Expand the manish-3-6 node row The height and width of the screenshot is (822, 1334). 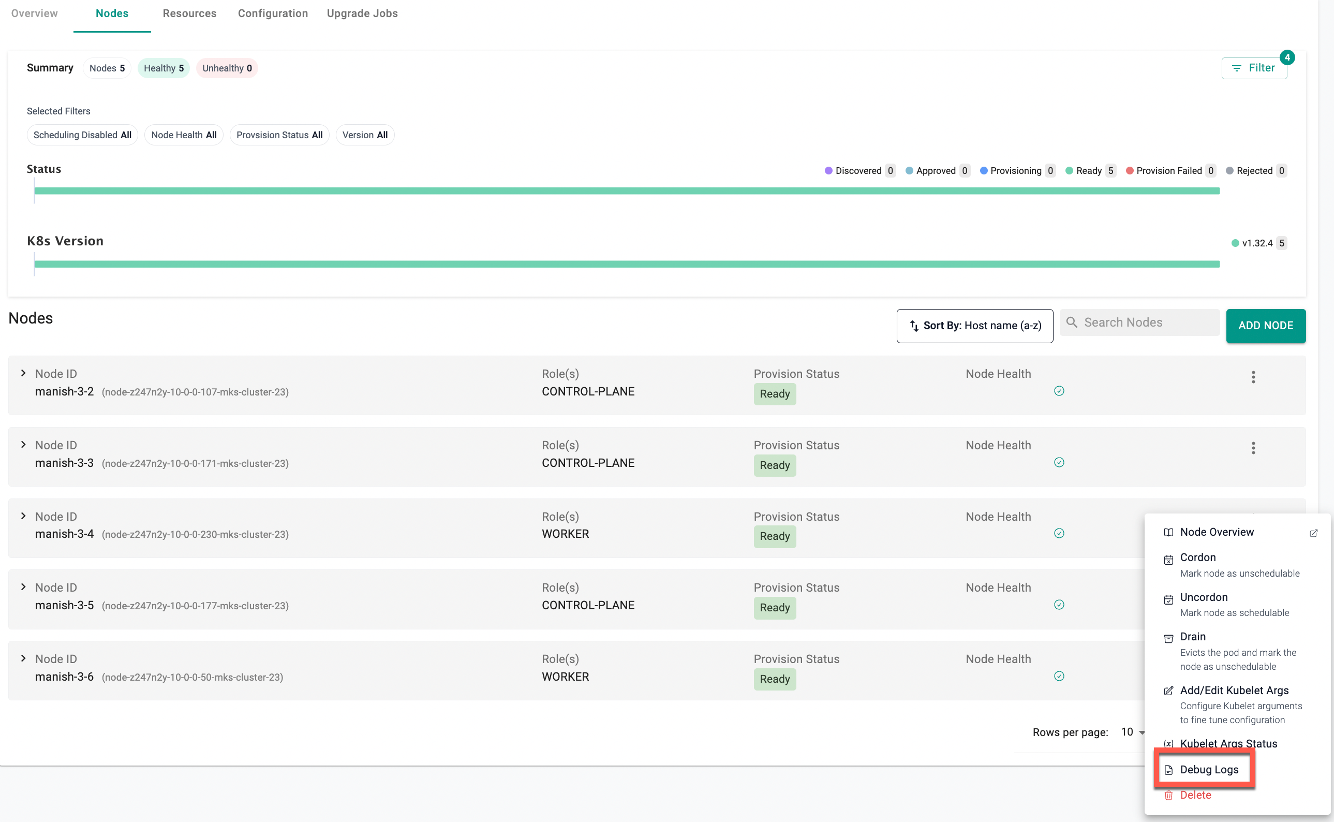23,658
